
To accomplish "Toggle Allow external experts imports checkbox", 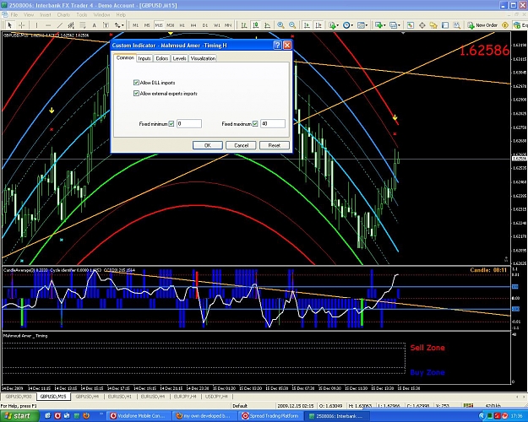I will click(x=136, y=93).
